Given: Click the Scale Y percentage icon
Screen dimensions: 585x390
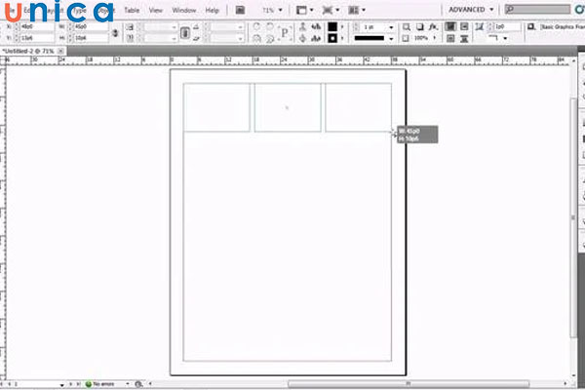Looking at the screenshot, I should (x=130, y=38).
